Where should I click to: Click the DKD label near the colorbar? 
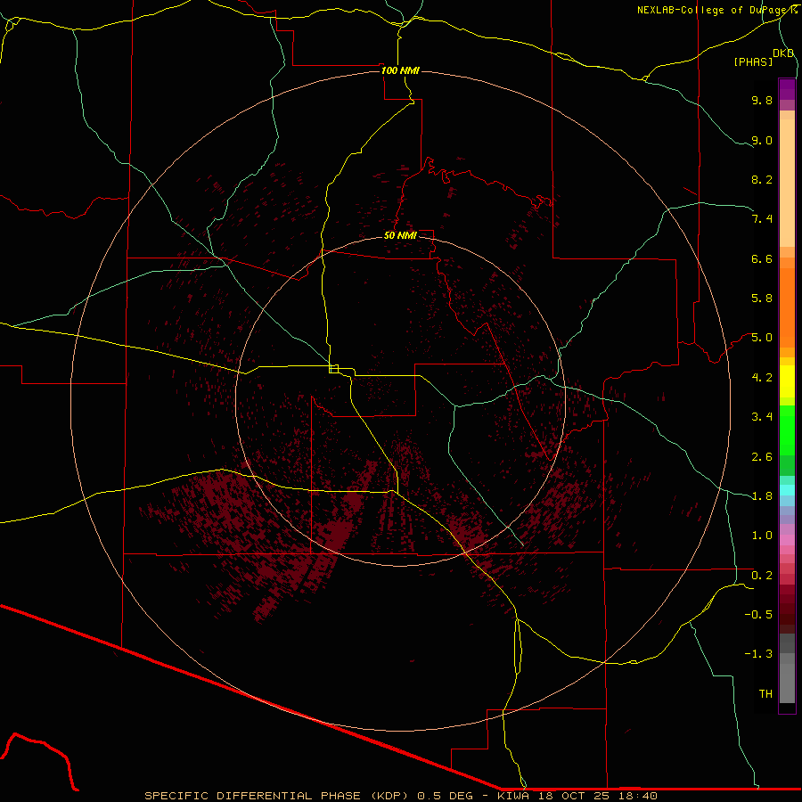click(x=783, y=53)
